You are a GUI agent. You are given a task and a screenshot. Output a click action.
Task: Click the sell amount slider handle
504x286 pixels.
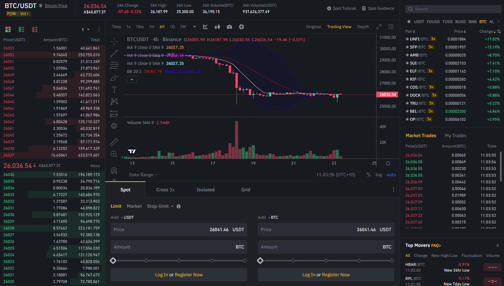pos(260,261)
